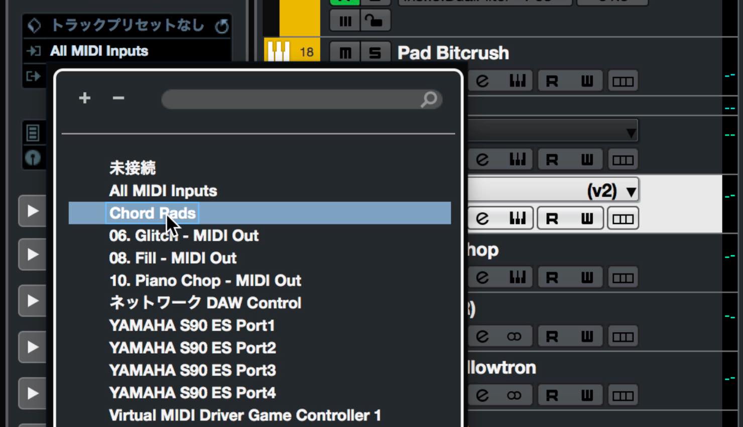Select ネットワーク DAW Control input

(205, 303)
